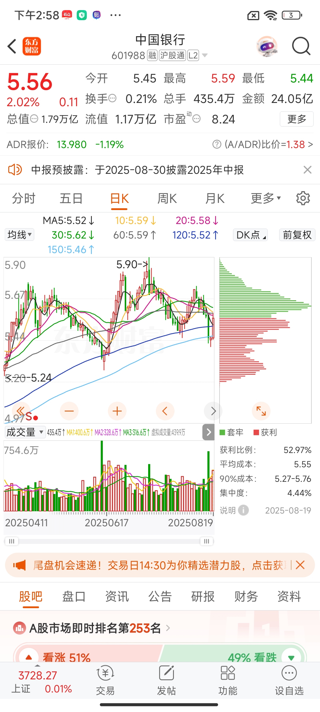The height and width of the screenshot is (712, 320).
Task: Go back using the left arrow
Action: (12, 46)
